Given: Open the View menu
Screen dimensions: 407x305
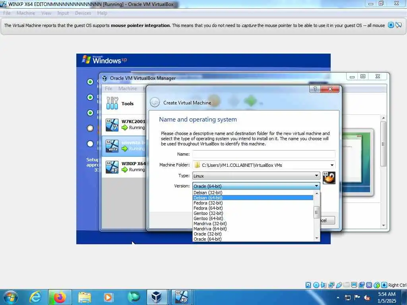Looking at the screenshot, I should tap(46, 13).
